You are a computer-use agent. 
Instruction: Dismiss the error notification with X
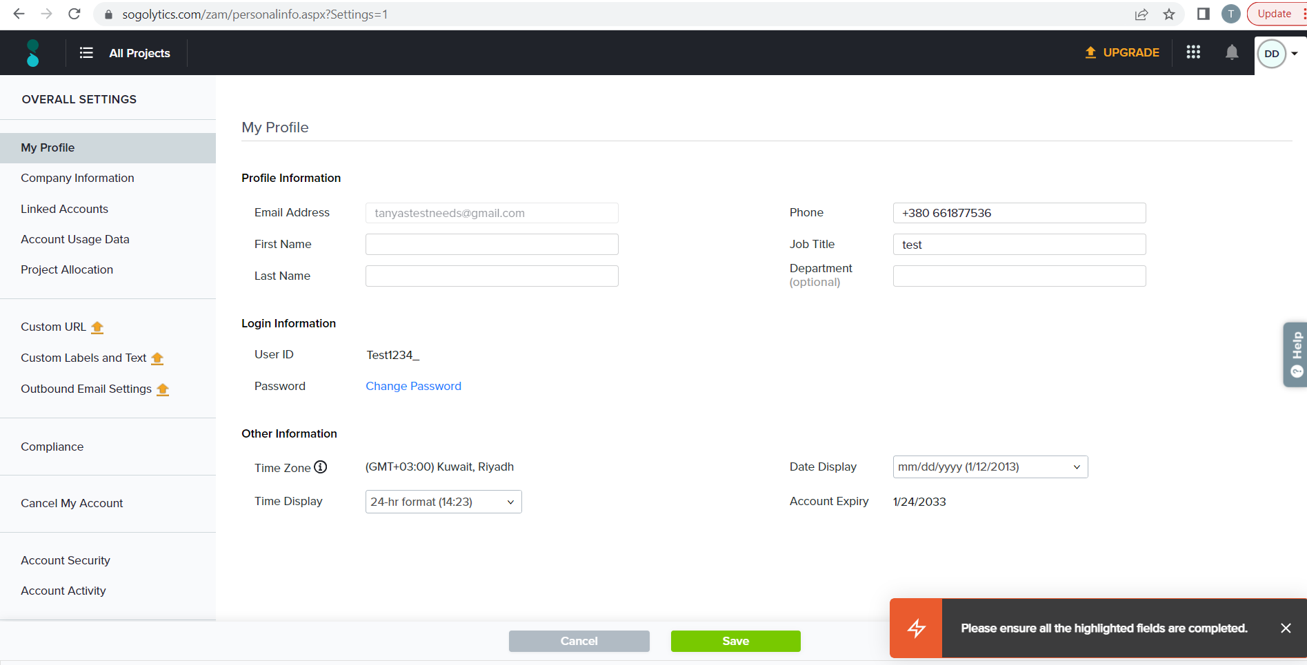click(1286, 628)
